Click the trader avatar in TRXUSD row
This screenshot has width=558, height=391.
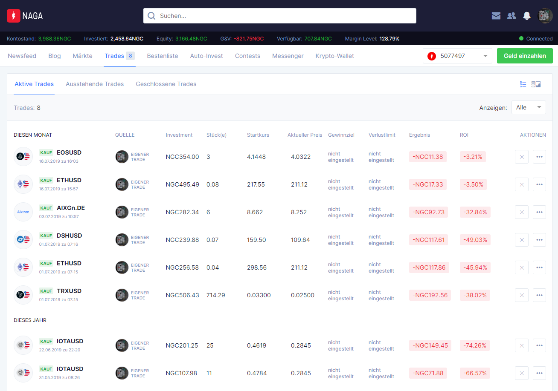pos(122,295)
